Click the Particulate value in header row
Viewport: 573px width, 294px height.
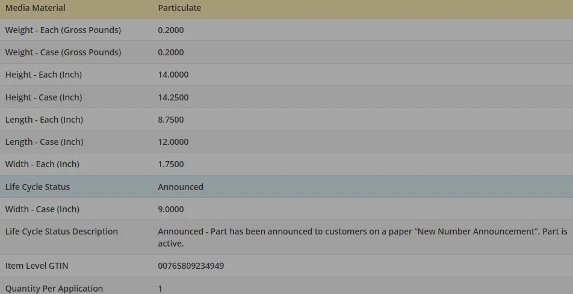179,8
